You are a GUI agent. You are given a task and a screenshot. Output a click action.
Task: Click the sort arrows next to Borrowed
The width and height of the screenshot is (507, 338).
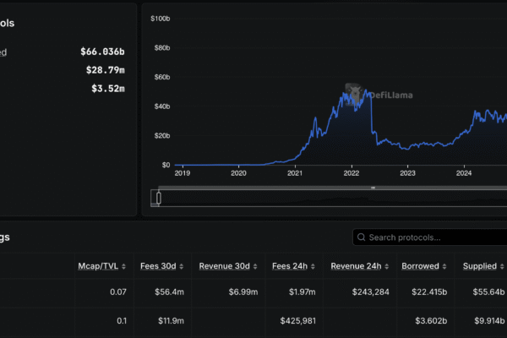pyautogui.click(x=444, y=266)
